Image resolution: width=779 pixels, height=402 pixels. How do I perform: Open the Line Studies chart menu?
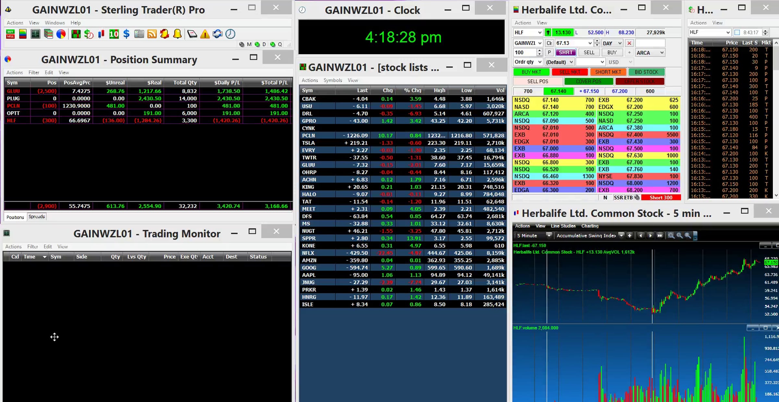pos(563,226)
